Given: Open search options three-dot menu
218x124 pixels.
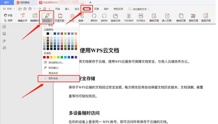Looking at the screenshot, I should pos(149,9).
